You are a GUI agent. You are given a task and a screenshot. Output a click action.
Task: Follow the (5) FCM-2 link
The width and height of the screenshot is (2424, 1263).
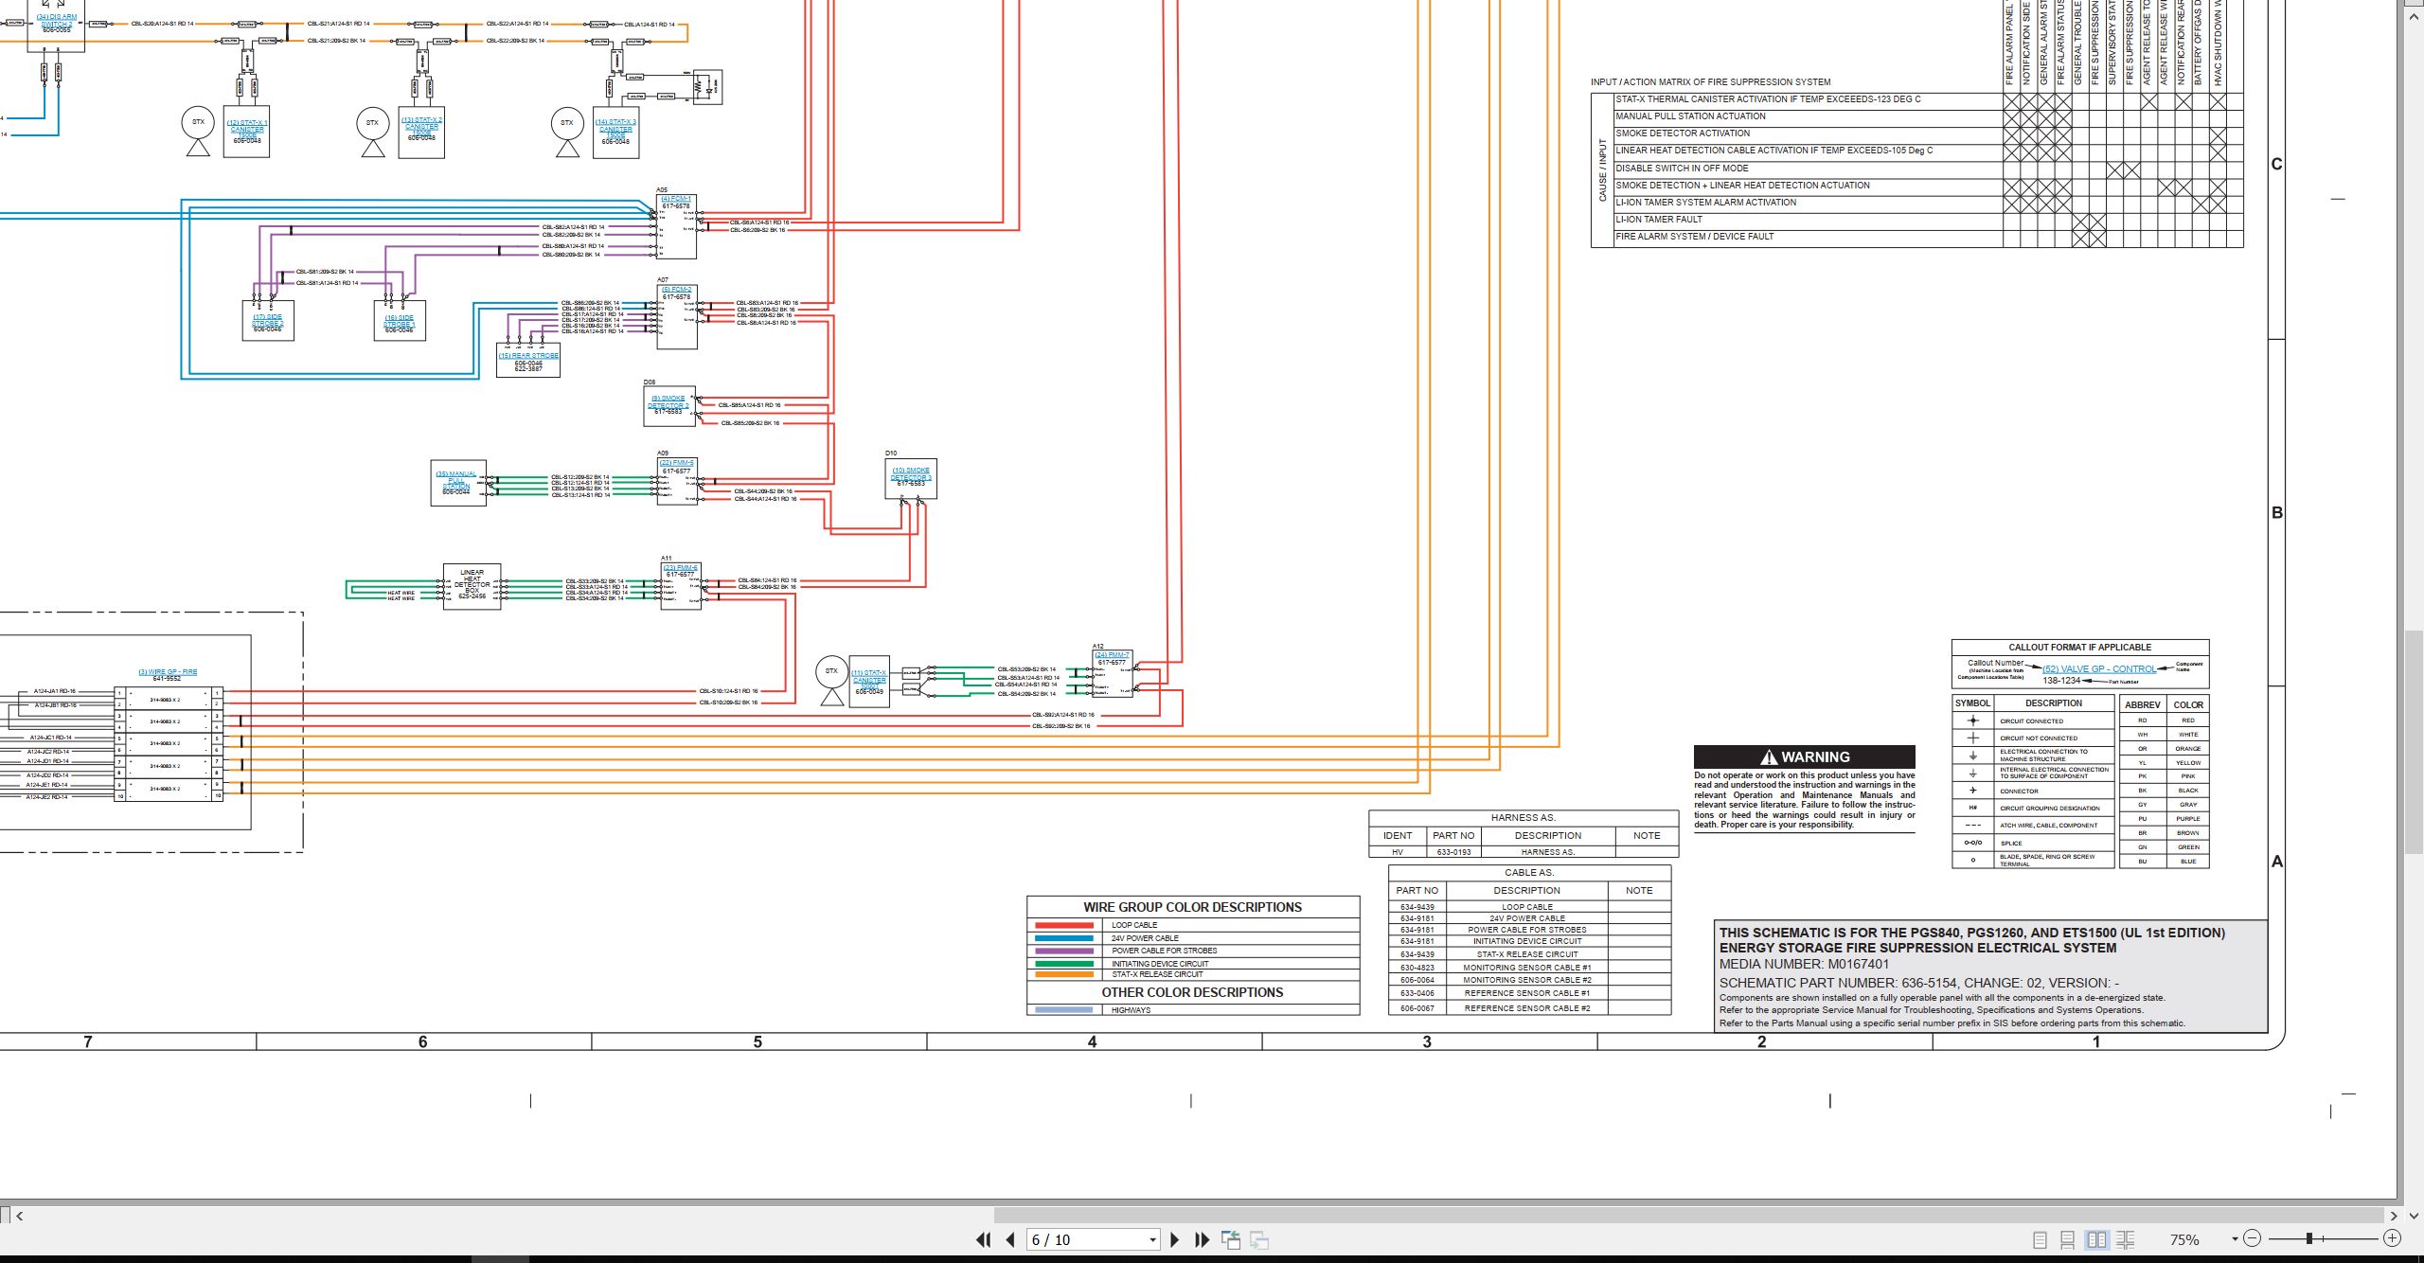(676, 290)
